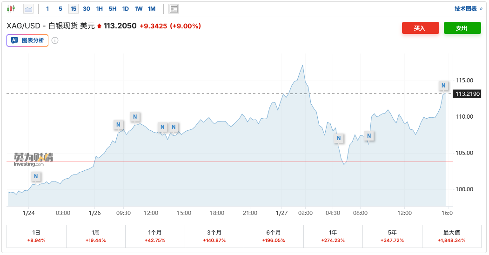Click the news marker near 08:00
Screen dimensions: 489x255
tap(368, 136)
